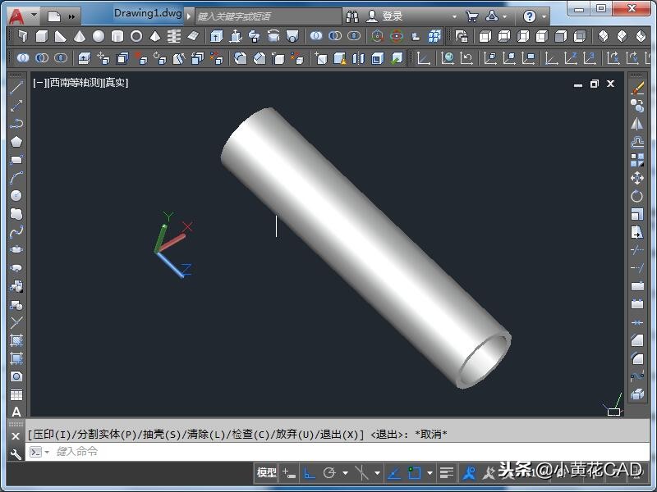Expand the Help dropdown arrow
657x492 pixels.
pyautogui.click(x=546, y=16)
